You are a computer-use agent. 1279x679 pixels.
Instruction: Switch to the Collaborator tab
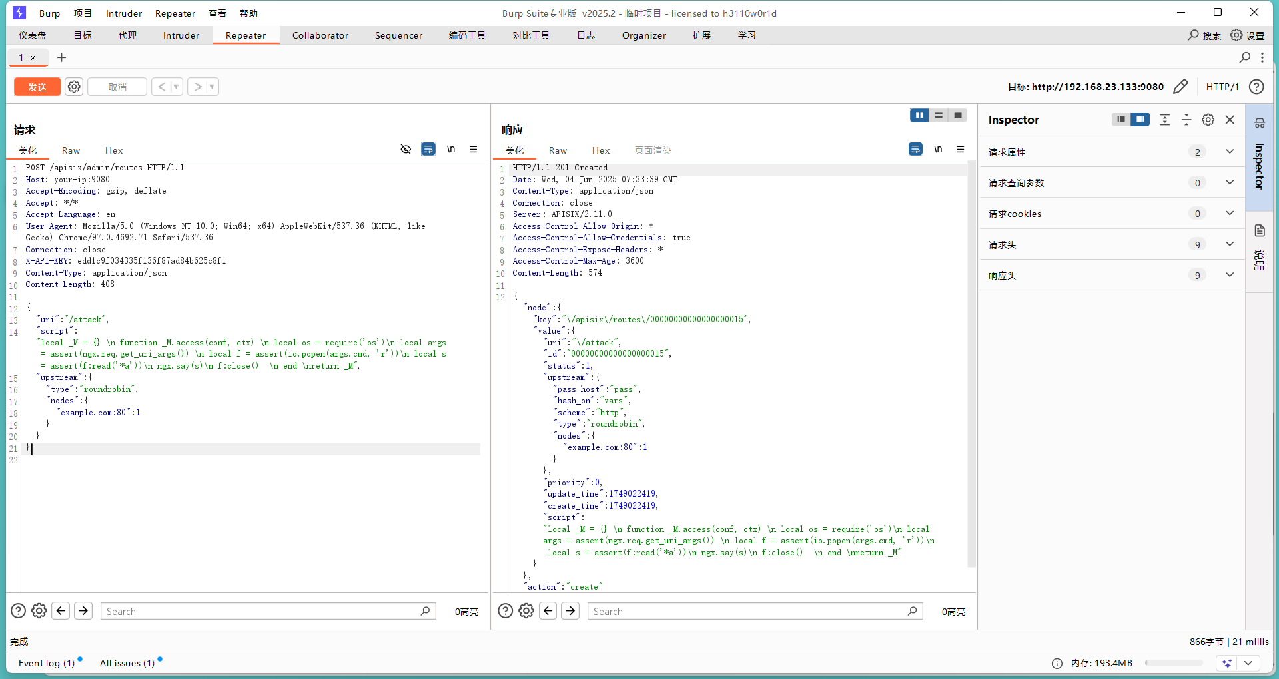click(x=320, y=35)
